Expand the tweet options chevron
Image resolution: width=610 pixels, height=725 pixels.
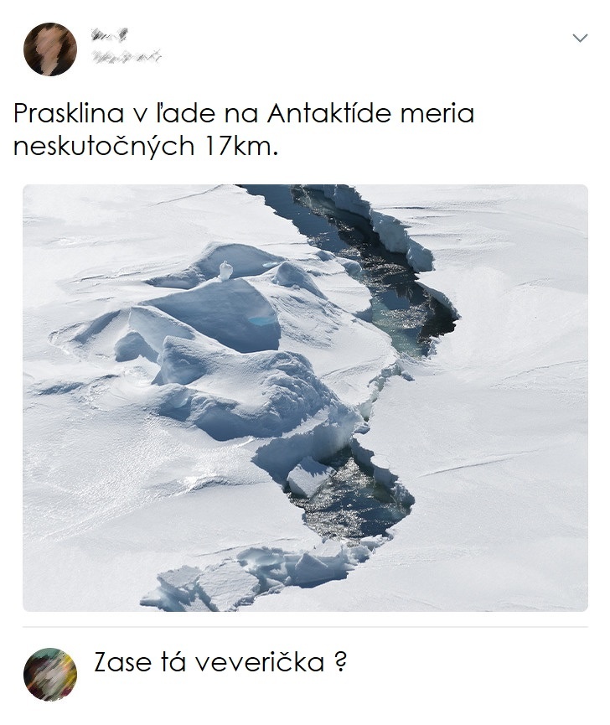(x=579, y=39)
